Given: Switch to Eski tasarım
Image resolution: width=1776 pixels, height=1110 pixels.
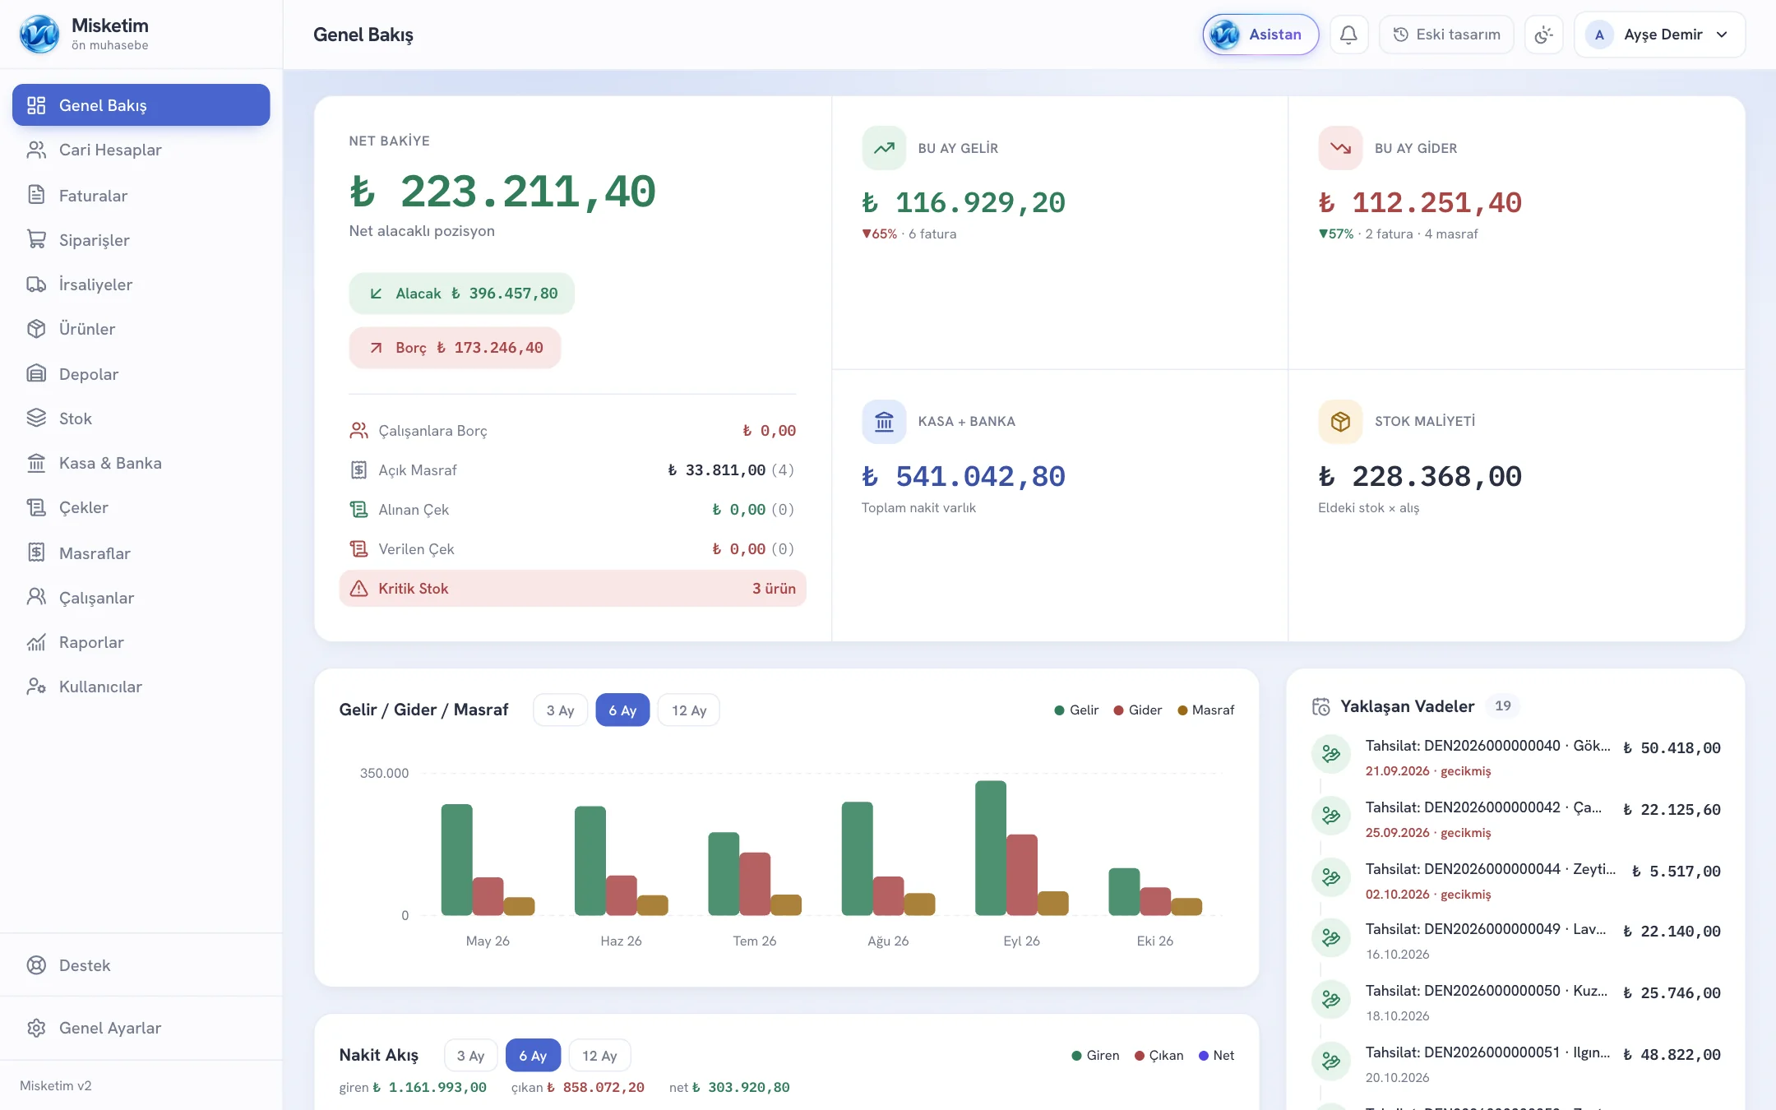Looking at the screenshot, I should 1446,35.
